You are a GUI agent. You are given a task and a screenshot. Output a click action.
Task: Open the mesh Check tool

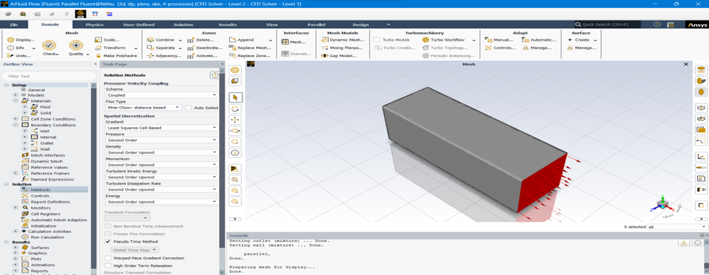50,48
